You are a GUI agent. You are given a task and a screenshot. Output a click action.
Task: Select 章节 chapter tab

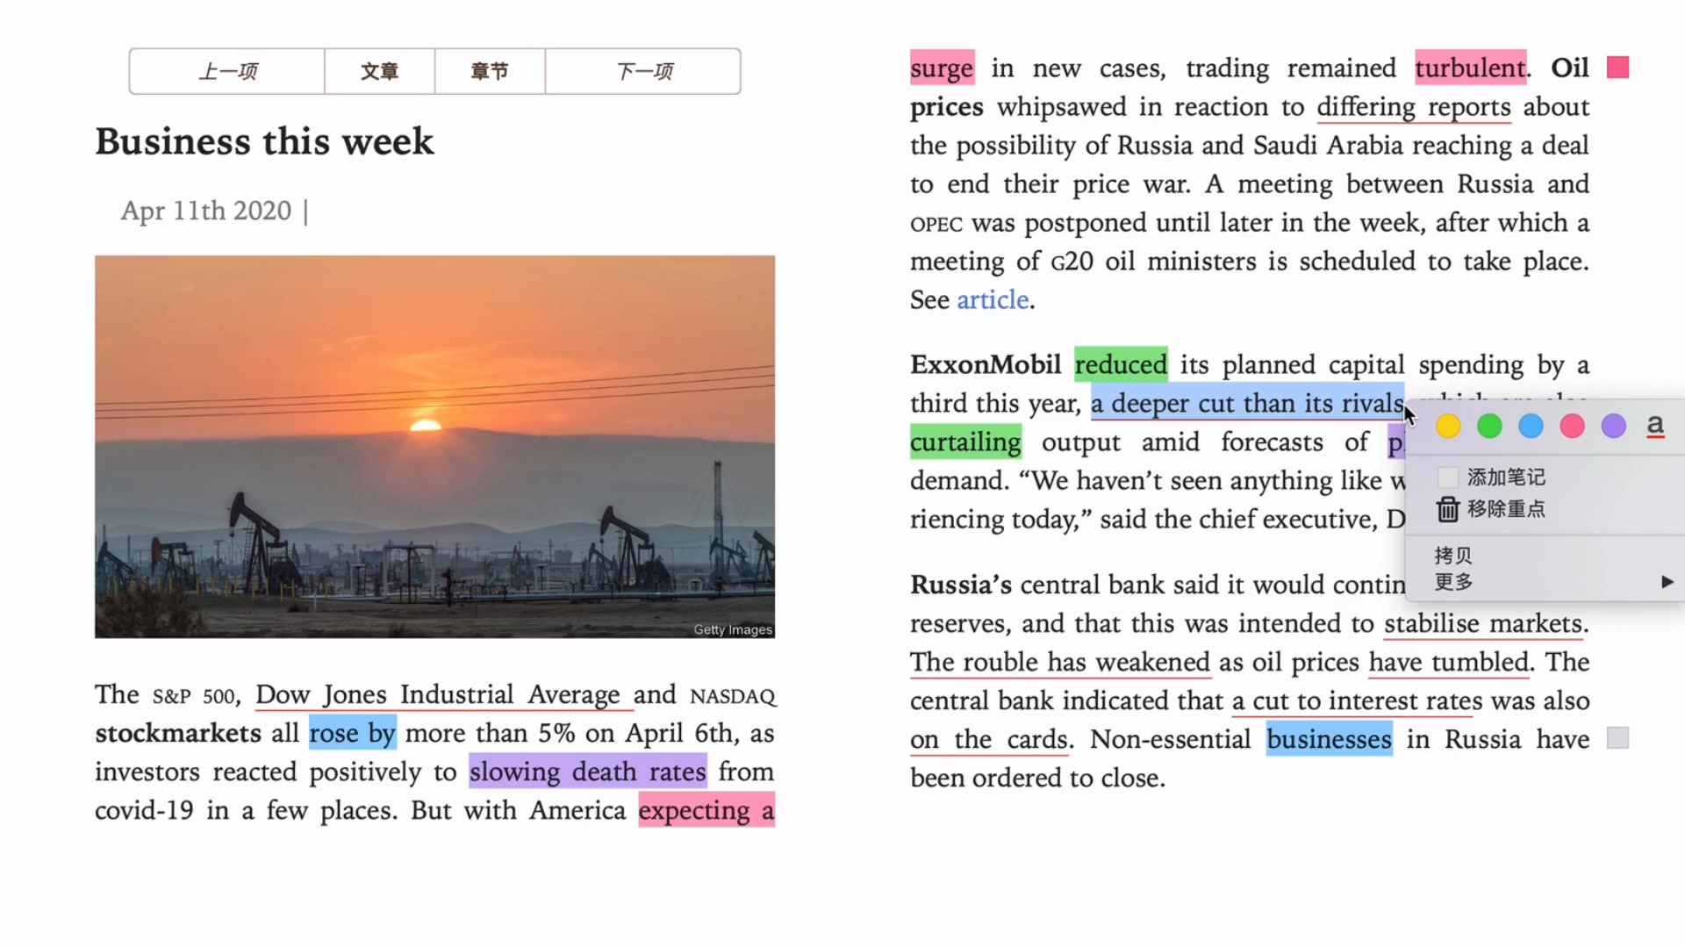[x=488, y=70]
